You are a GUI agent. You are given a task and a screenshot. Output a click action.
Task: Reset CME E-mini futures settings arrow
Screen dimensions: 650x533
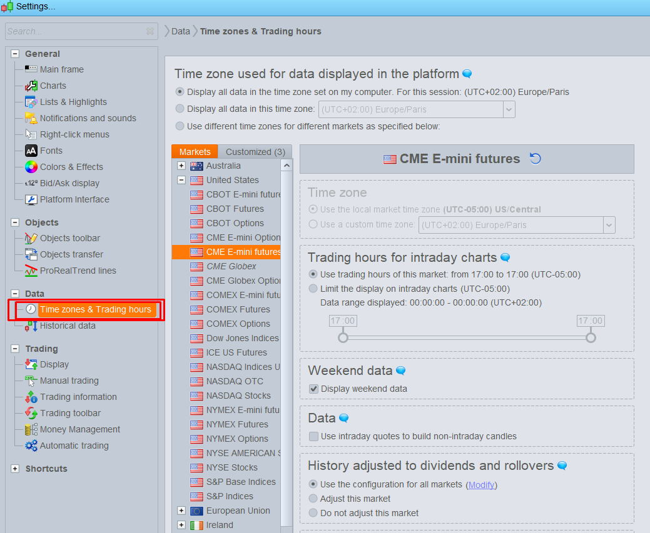[535, 159]
